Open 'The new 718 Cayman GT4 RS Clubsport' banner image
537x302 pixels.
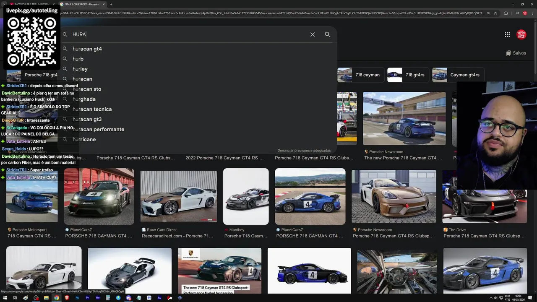coord(219,271)
